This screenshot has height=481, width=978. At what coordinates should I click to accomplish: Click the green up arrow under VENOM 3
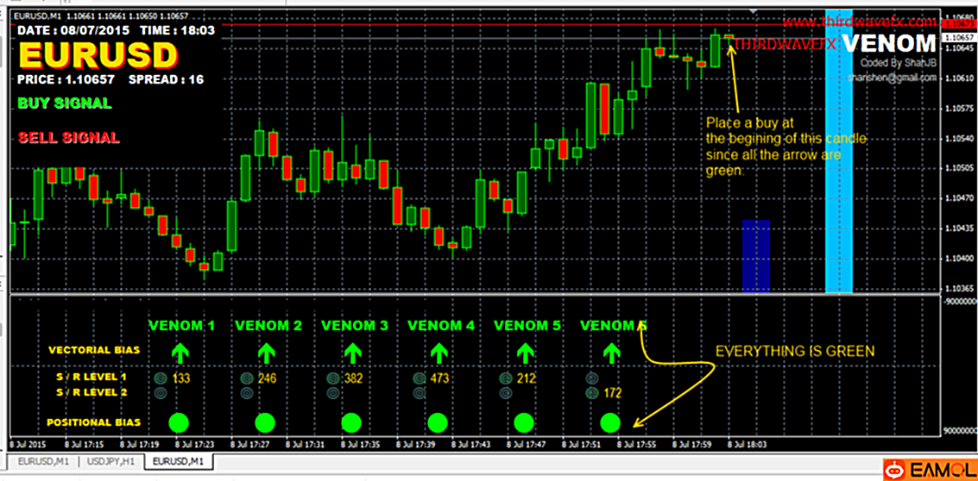(352, 353)
